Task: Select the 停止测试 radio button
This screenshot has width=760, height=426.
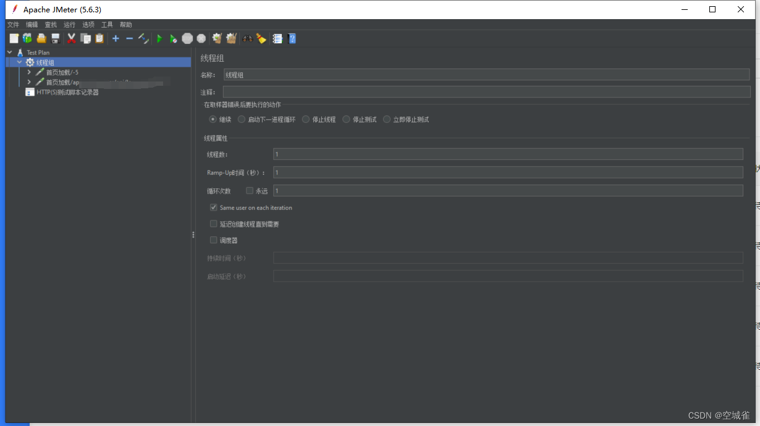Action: 346,119
